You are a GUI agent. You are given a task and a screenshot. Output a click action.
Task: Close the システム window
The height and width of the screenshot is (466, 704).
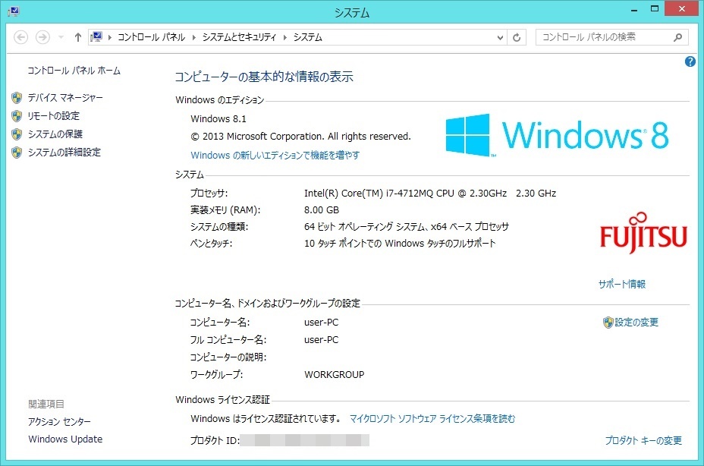click(x=681, y=9)
